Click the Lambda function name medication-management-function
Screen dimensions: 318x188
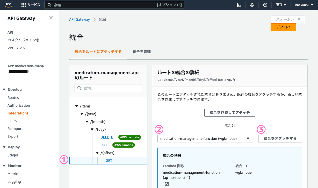click(x=191, y=172)
